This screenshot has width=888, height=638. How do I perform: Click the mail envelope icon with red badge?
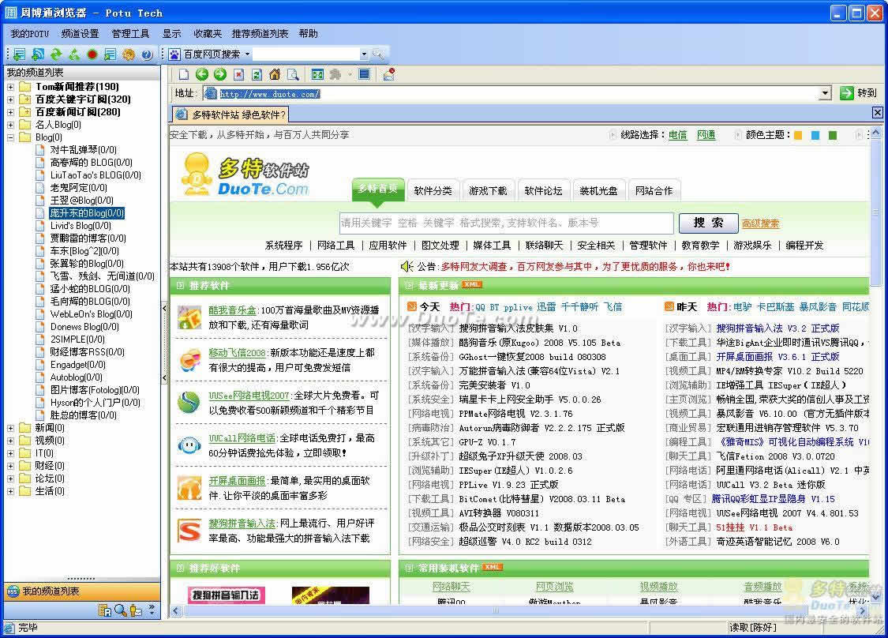click(388, 74)
